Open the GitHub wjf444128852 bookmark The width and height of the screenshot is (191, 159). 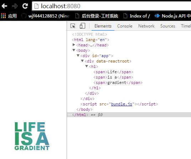45,16
